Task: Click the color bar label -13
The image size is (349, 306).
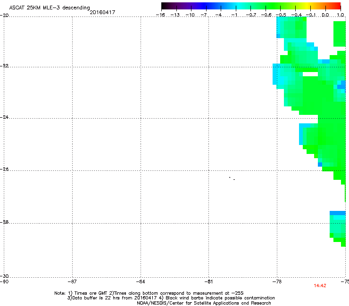Action: click(175, 15)
